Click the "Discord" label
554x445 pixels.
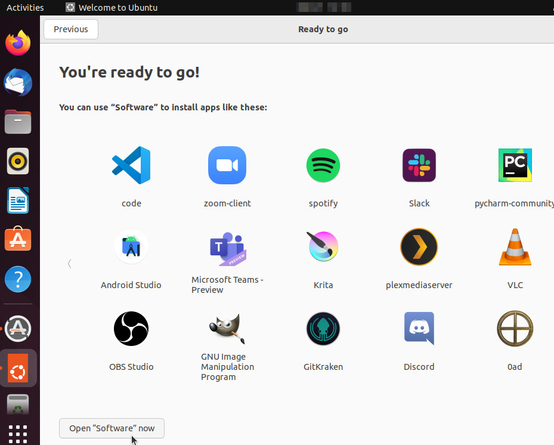click(419, 366)
